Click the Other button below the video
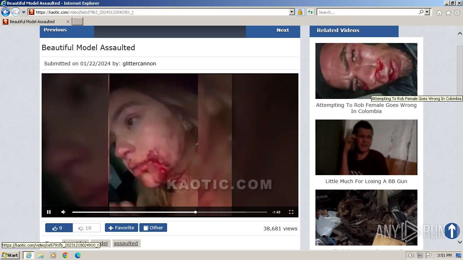463x260 pixels. pyautogui.click(x=153, y=227)
